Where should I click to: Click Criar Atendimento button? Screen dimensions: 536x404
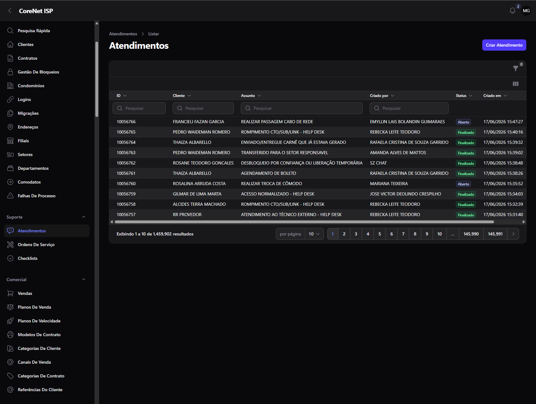(504, 45)
